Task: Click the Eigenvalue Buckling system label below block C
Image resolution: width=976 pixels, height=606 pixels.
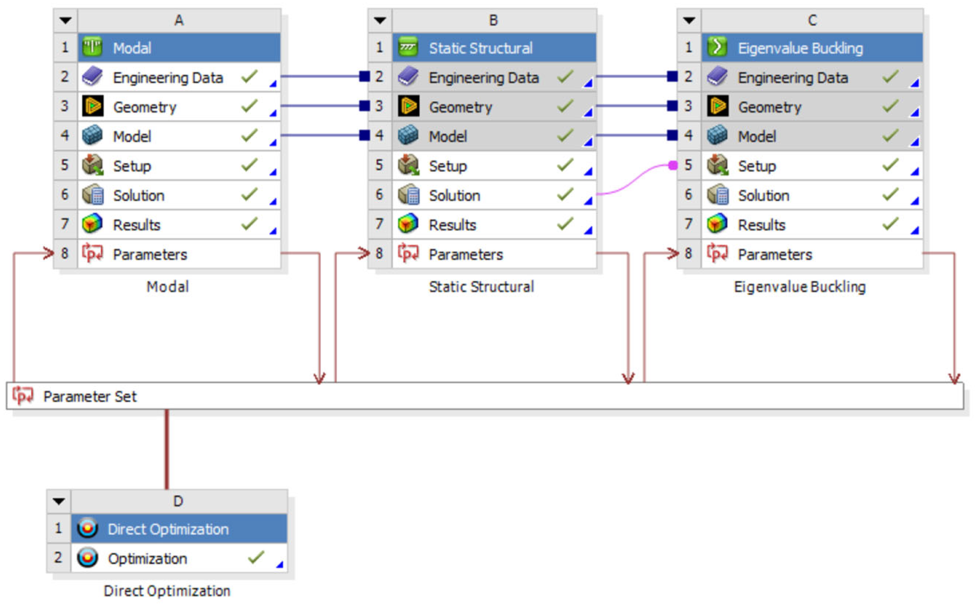Action: click(x=799, y=287)
